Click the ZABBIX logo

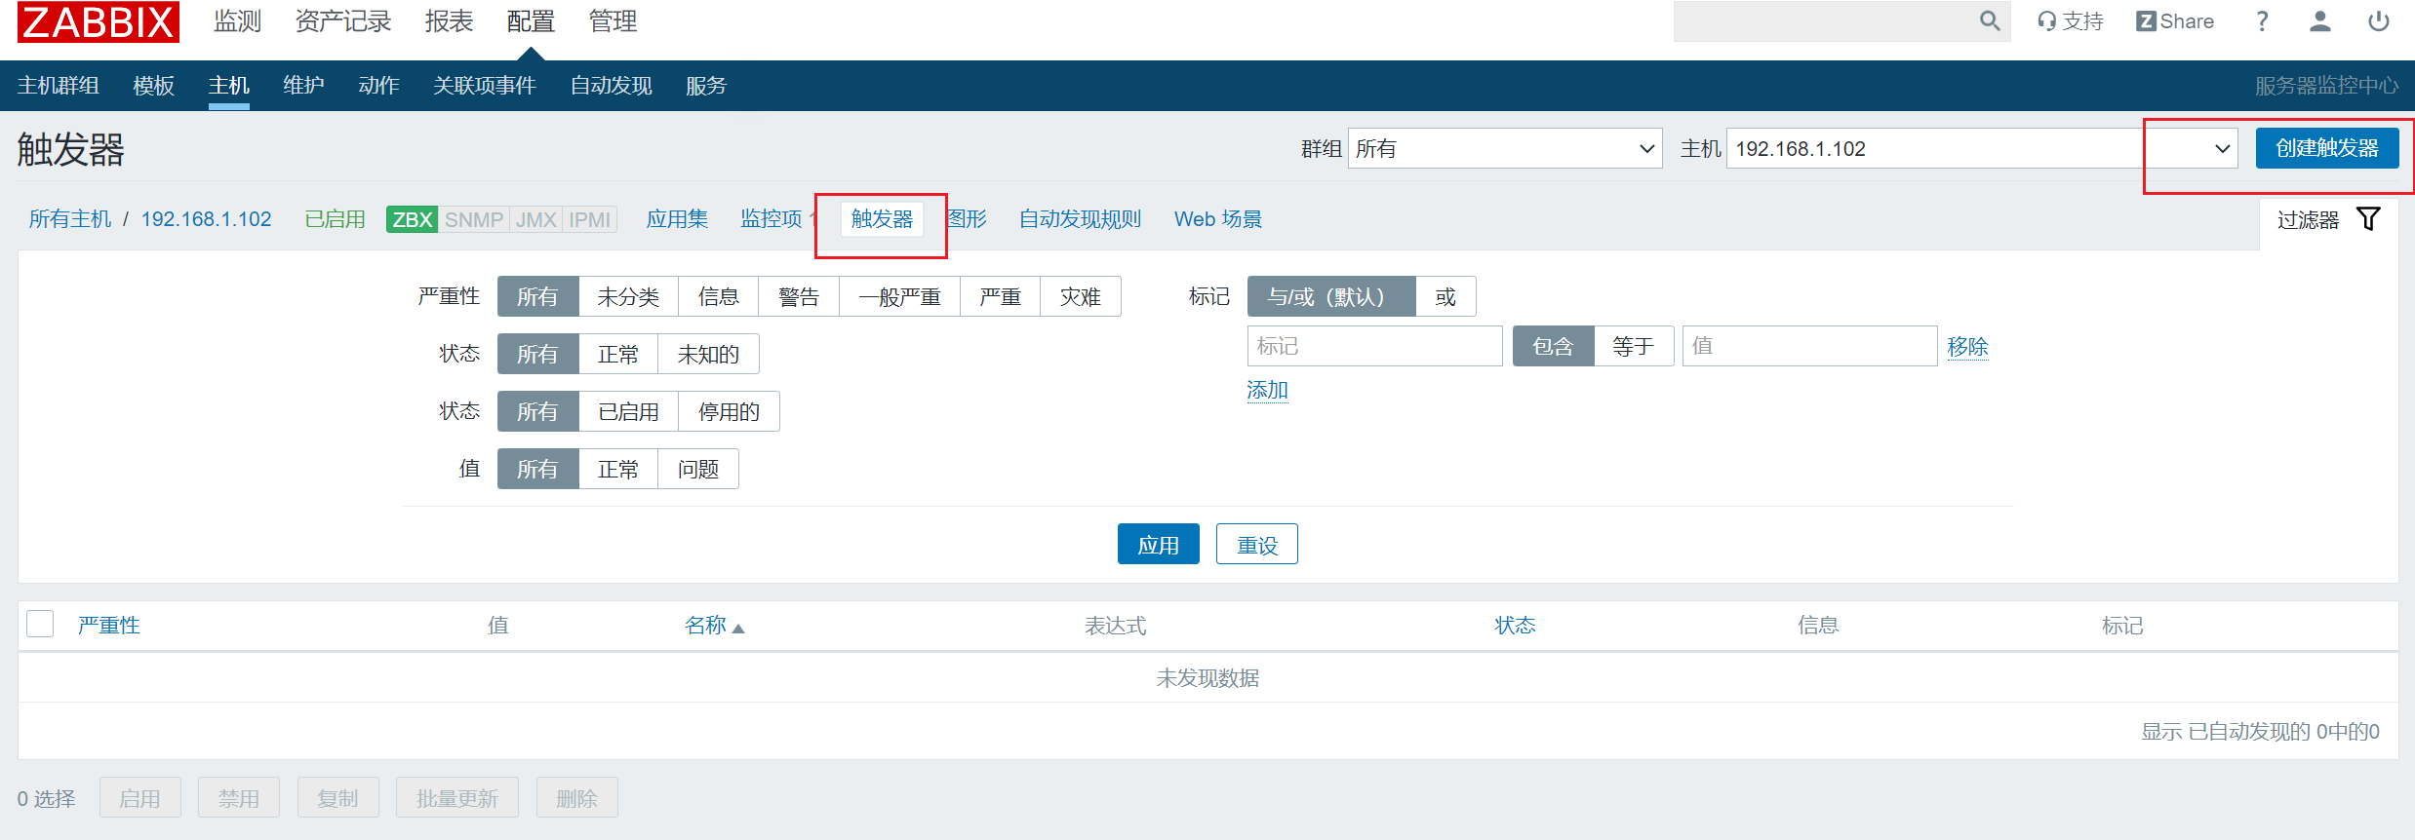99,21
